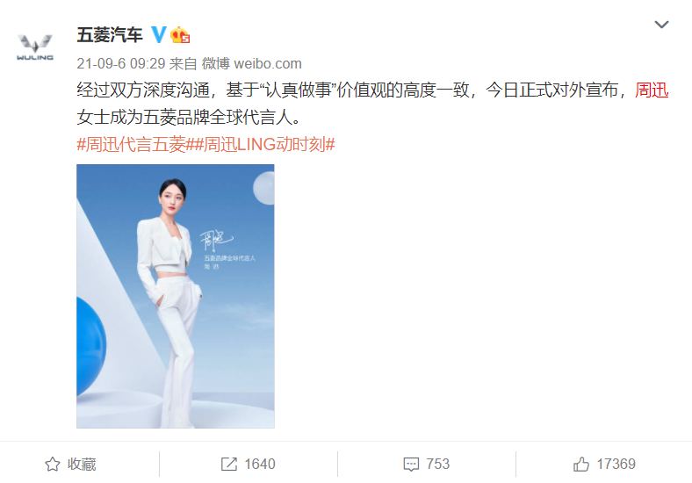Image resolution: width=692 pixels, height=483 pixels.
Task: Open the Wuling logo avatar
Action: coord(35,47)
